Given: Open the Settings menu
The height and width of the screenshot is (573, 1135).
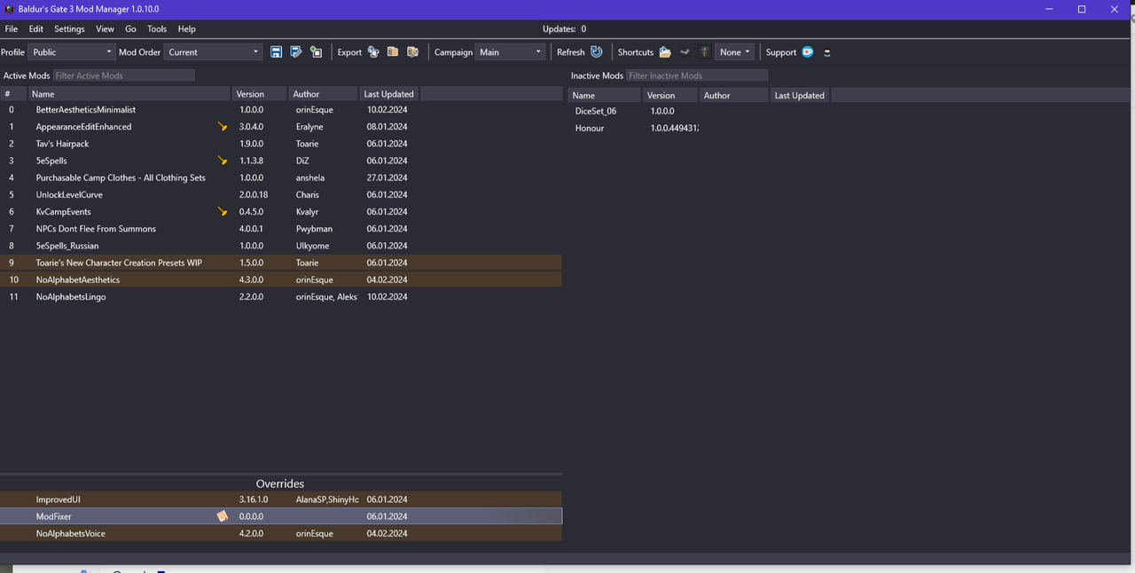Looking at the screenshot, I should click(69, 29).
